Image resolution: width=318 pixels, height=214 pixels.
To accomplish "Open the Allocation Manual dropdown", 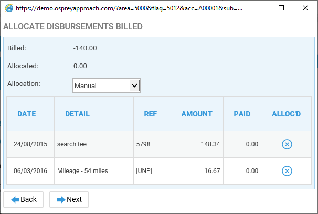I will coord(107,85).
